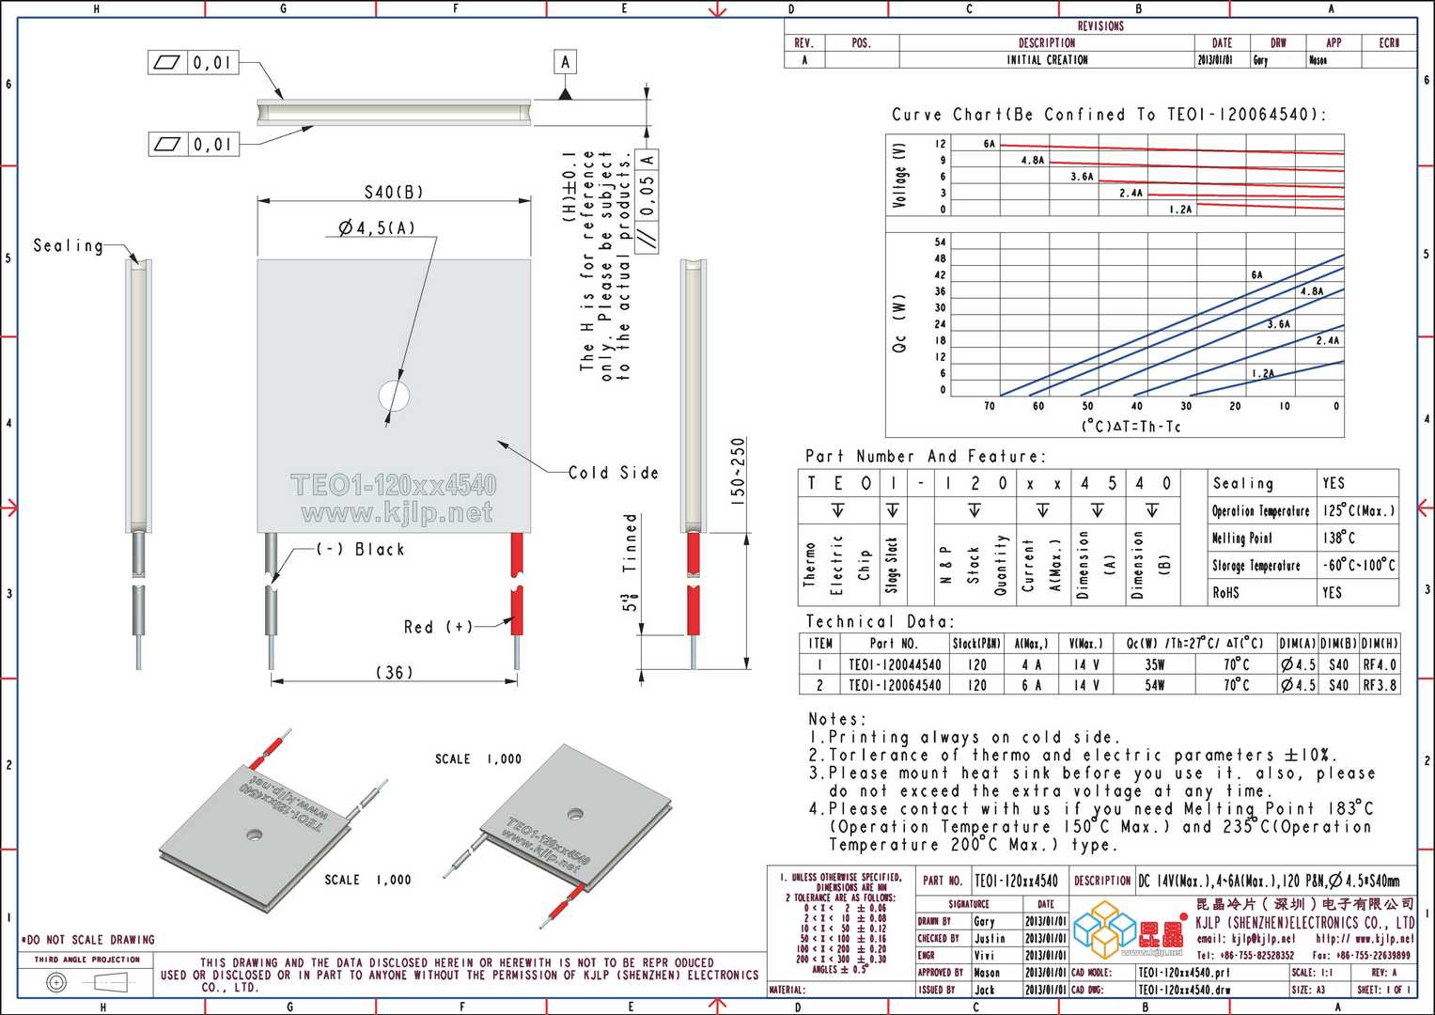Click the Jack issued-by signature
The width and height of the screenshot is (1435, 1015).
tap(984, 990)
